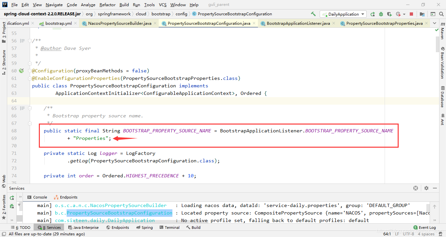The height and width of the screenshot is (237, 446).
Task: Click the bootstrap breadcrumb segment
Action: (161, 14)
